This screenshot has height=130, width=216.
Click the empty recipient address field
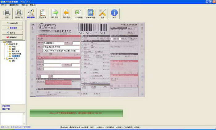click(62, 69)
